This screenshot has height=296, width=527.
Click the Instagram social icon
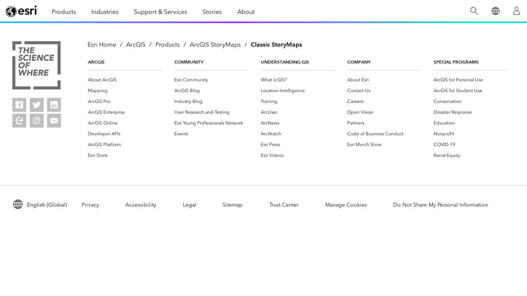click(x=36, y=121)
